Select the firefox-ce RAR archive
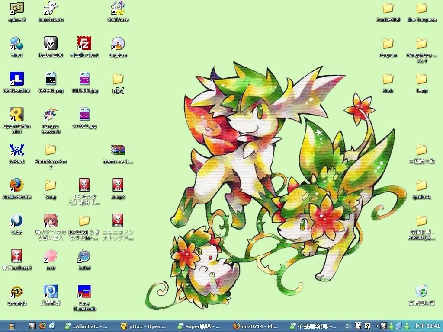443x332 pixels. pyautogui.click(x=118, y=150)
